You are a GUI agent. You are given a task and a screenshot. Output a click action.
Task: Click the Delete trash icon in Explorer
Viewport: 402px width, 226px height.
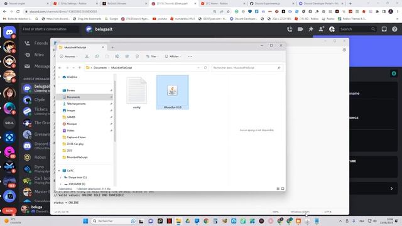pyautogui.click(x=137, y=56)
